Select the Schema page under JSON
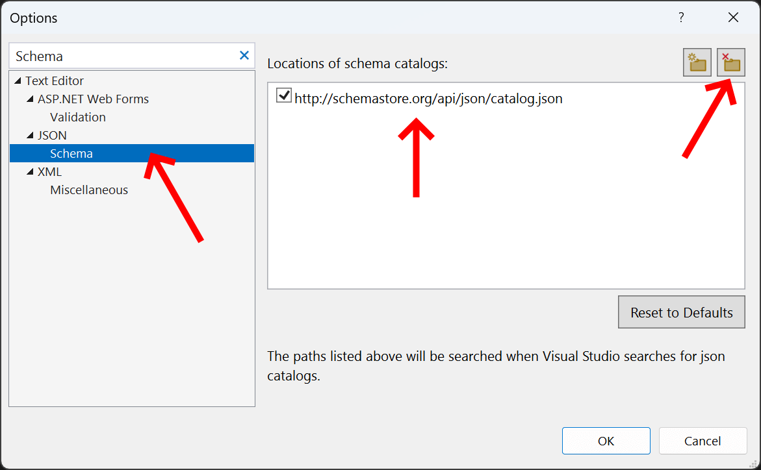 point(71,153)
